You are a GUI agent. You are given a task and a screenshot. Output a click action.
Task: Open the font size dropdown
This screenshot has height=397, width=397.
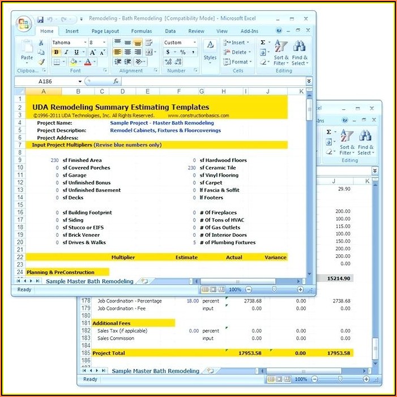[x=104, y=42]
